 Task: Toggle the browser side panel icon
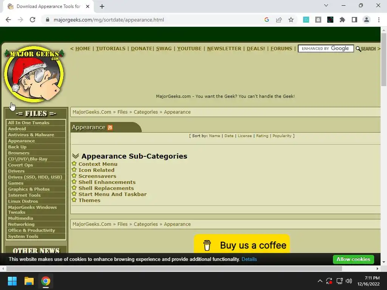(354, 20)
